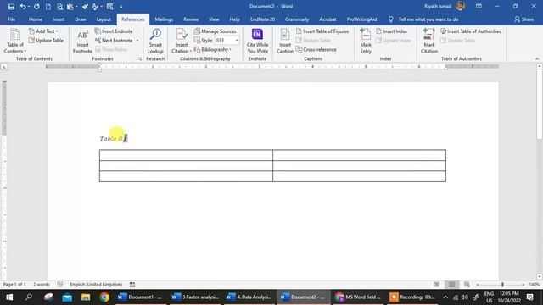Click Insert Table of Authorities
This screenshot has width=543, height=305.
[471, 31]
